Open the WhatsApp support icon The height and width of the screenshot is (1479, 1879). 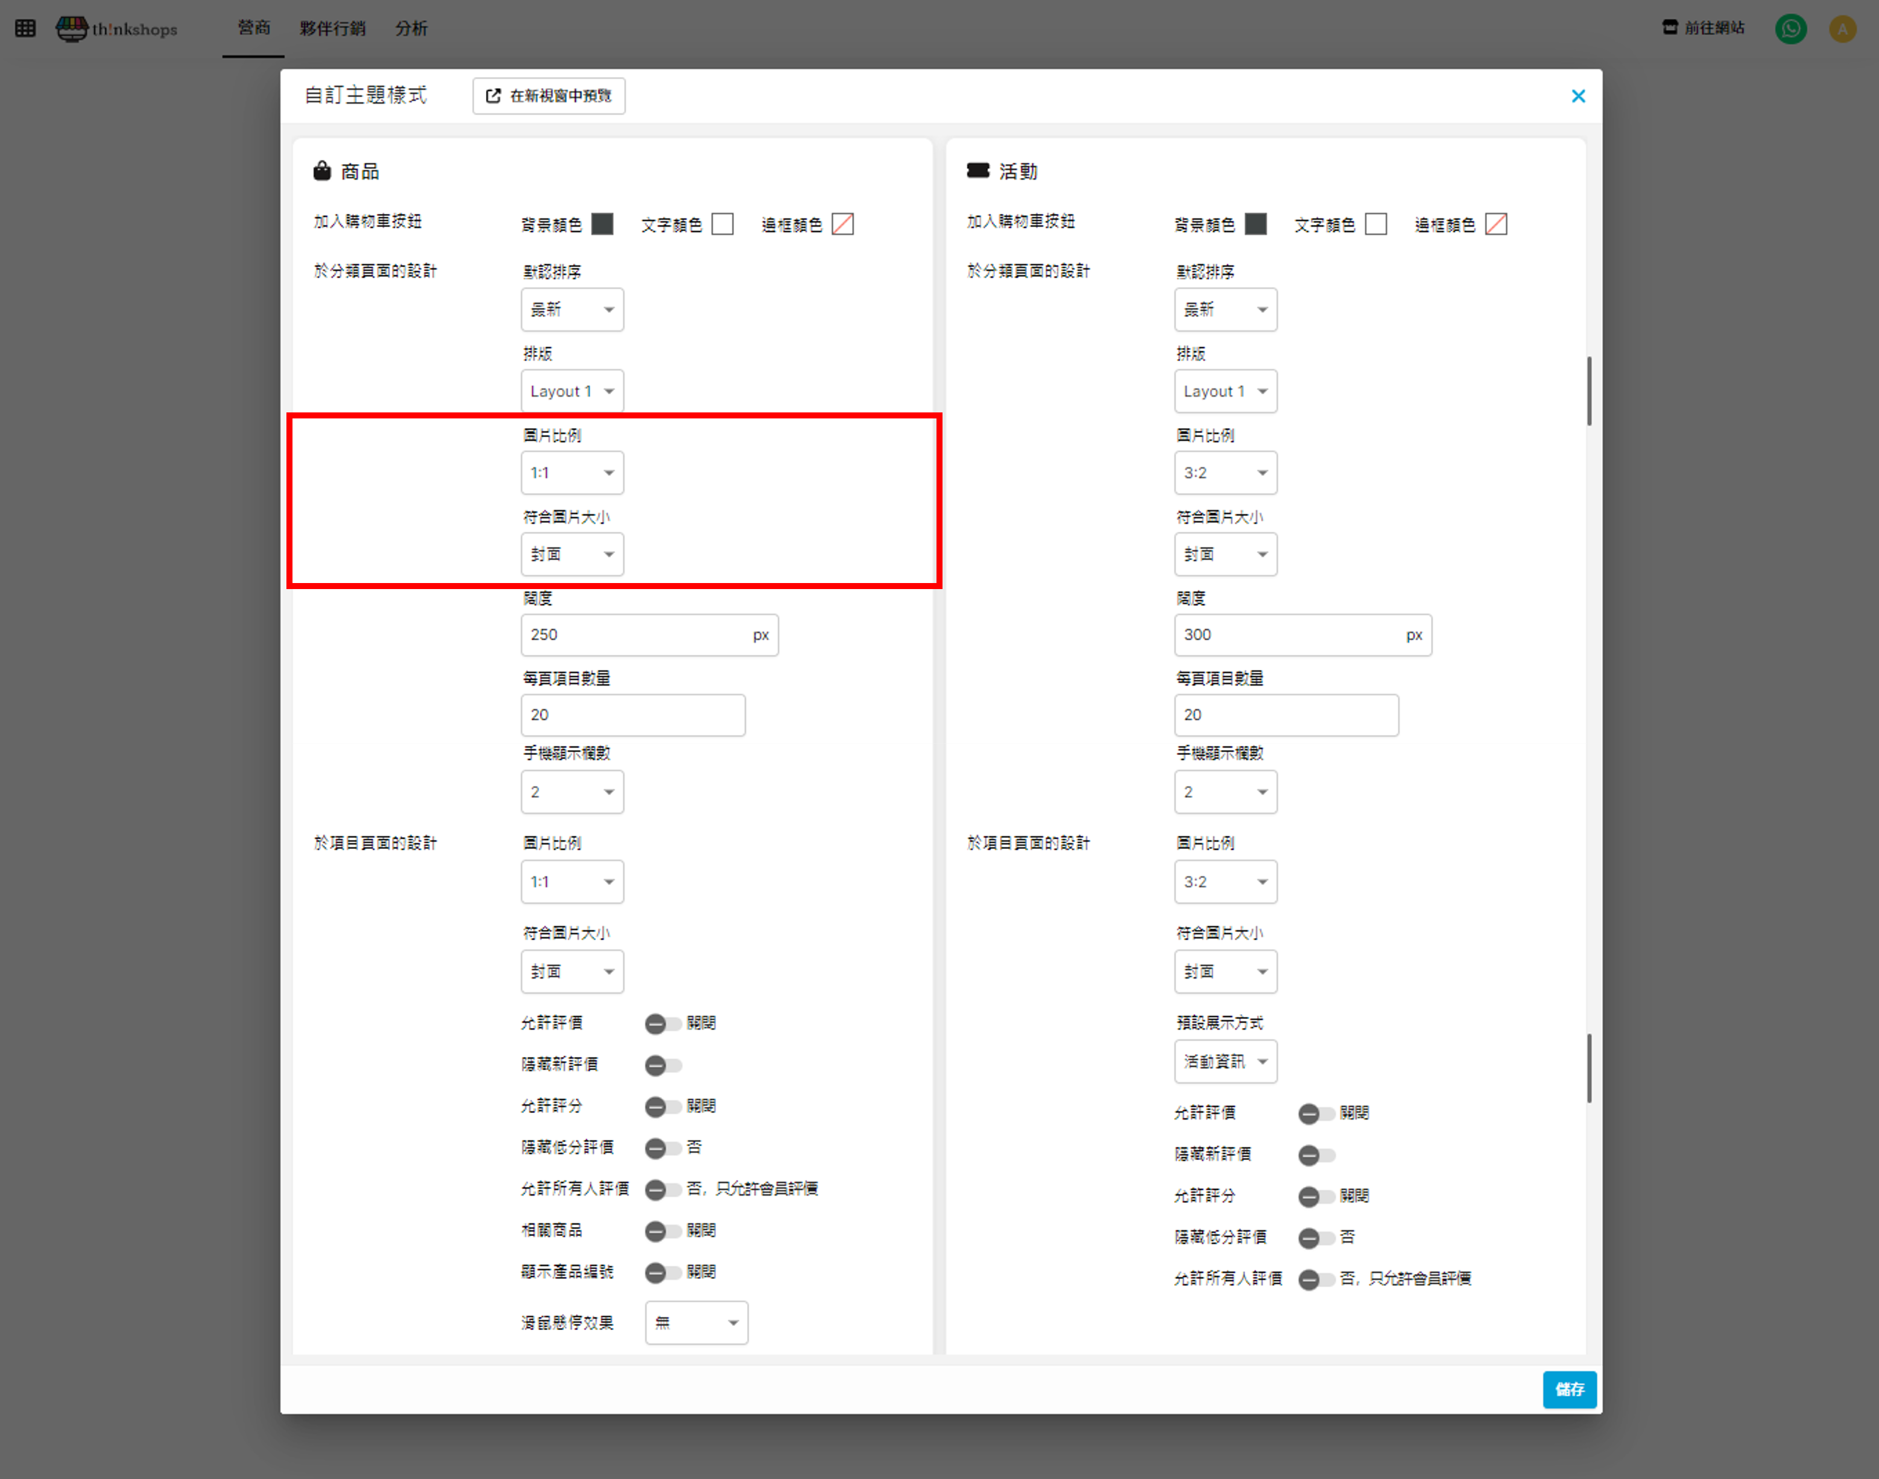click(x=1790, y=28)
